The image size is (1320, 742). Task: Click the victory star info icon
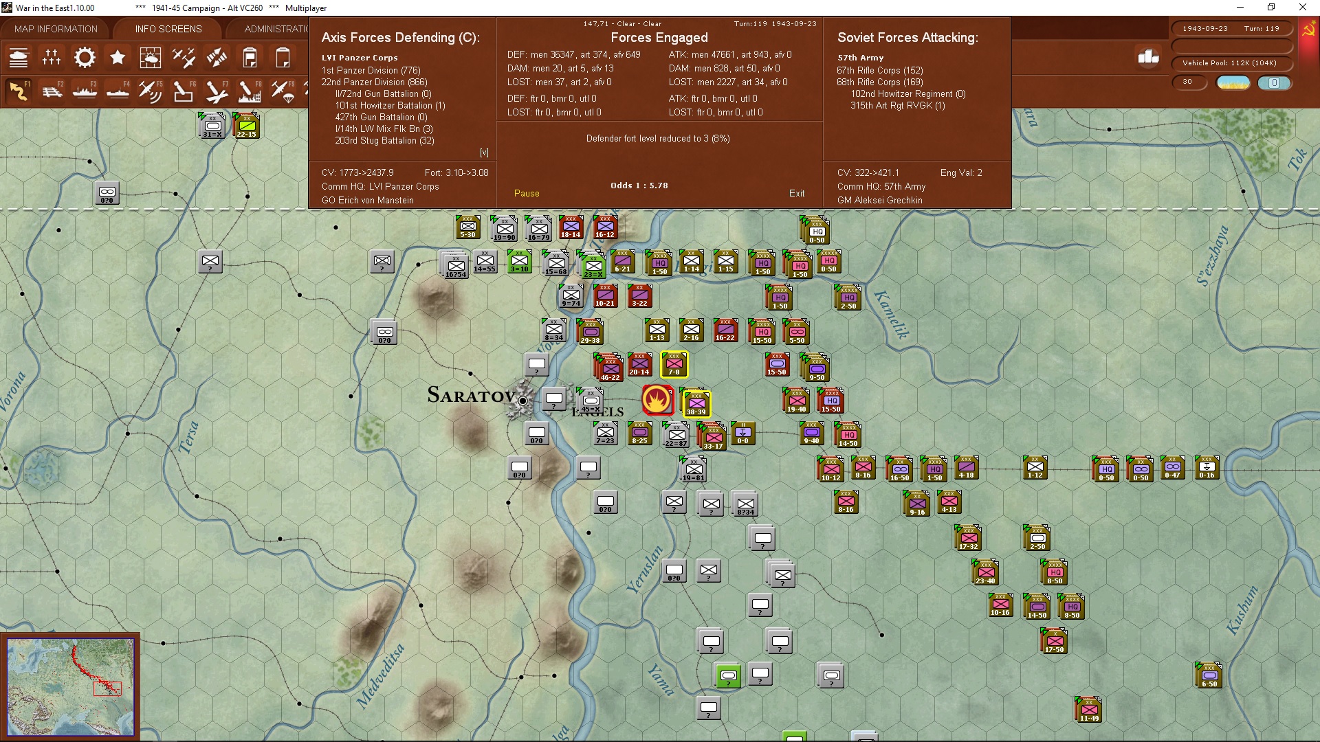[x=118, y=58]
